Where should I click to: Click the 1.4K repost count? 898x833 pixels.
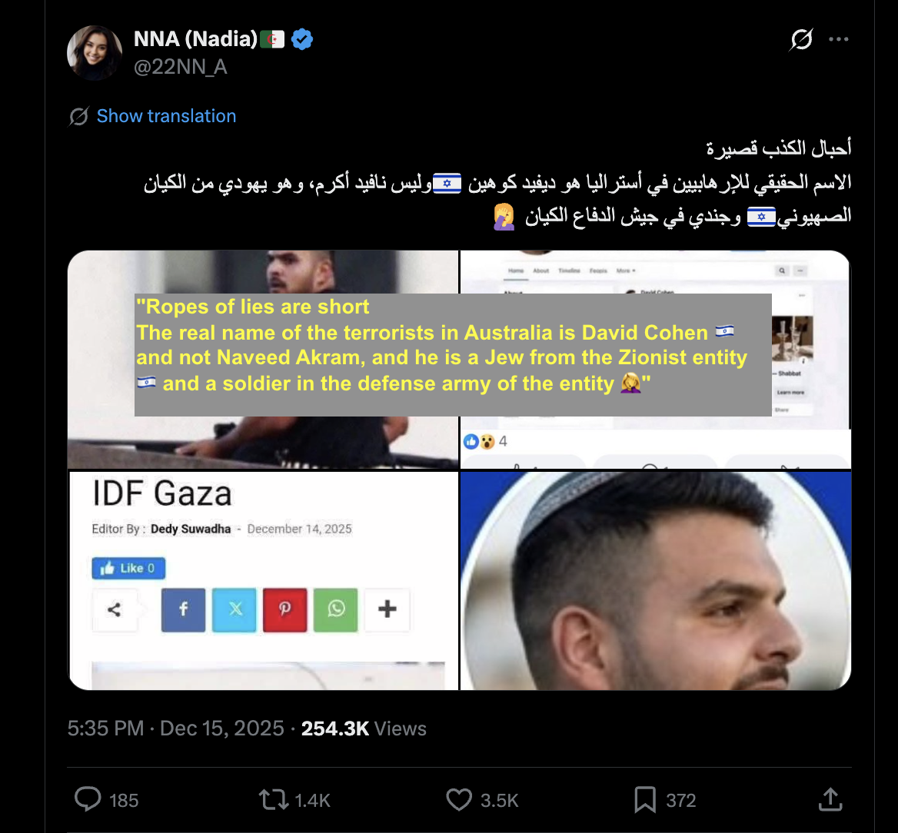(x=312, y=801)
